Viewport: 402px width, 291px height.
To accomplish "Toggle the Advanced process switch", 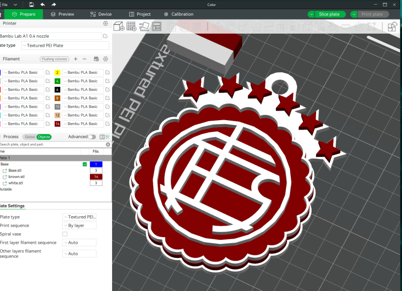I will pos(92,137).
